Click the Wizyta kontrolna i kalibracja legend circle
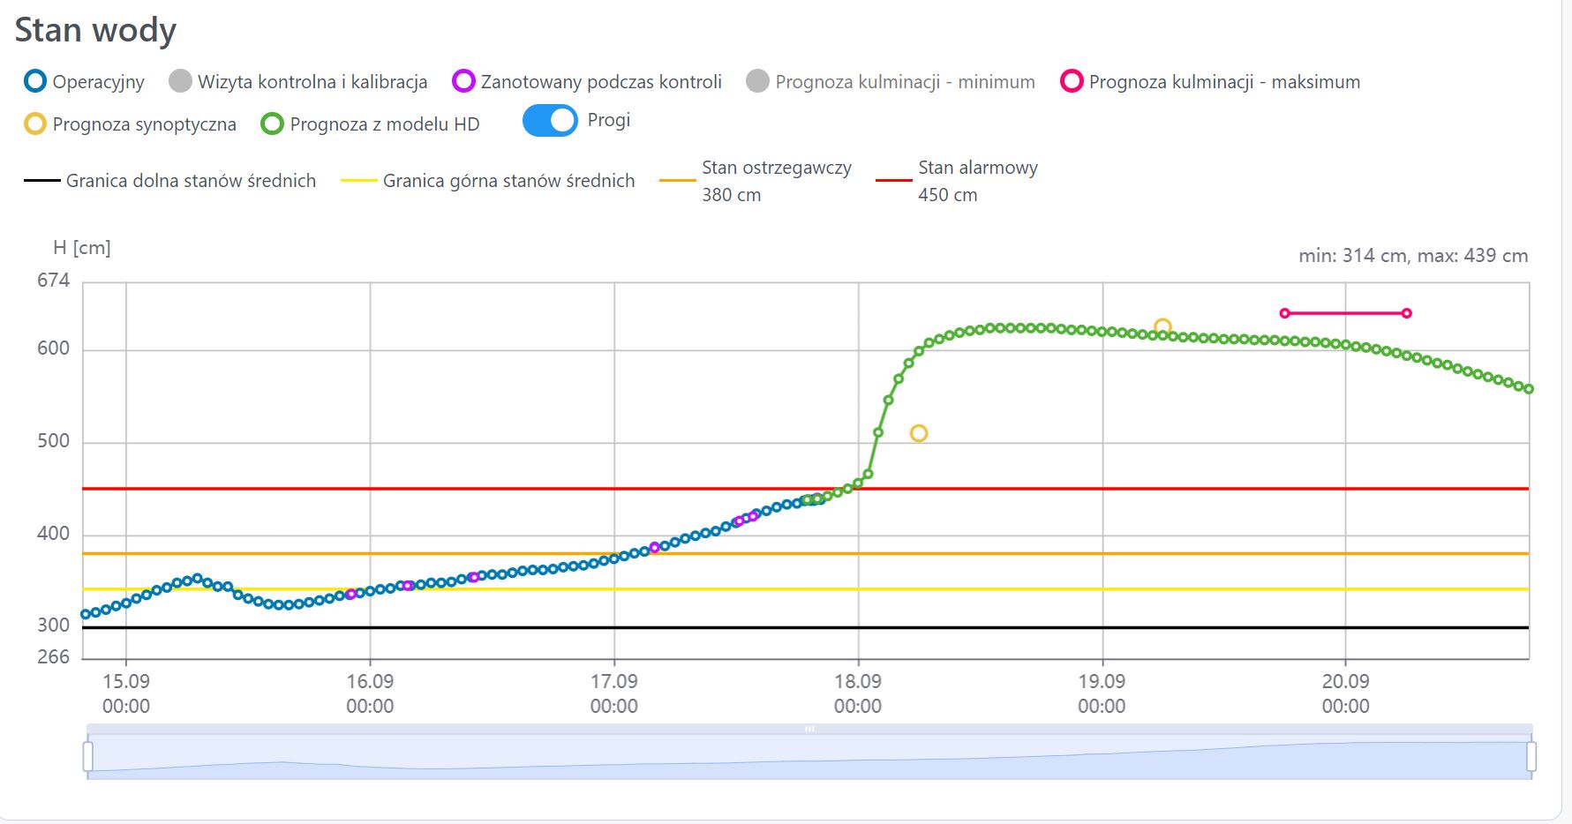Viewport: 1572px width, 824px height. (x=180, y=82)
